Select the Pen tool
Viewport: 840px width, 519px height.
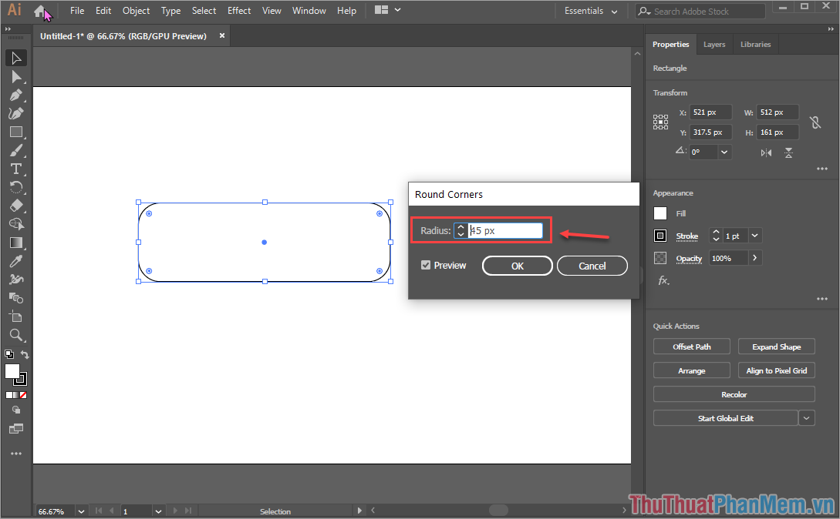(15, 95)
